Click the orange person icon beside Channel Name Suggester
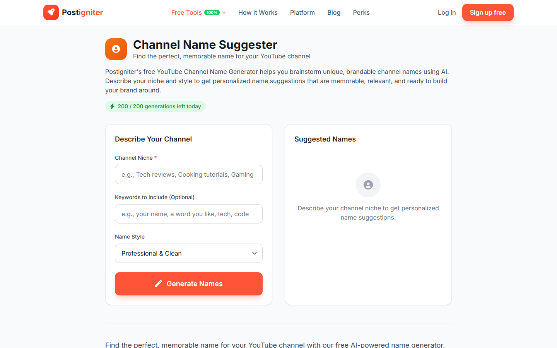 [x=116, y=49]
